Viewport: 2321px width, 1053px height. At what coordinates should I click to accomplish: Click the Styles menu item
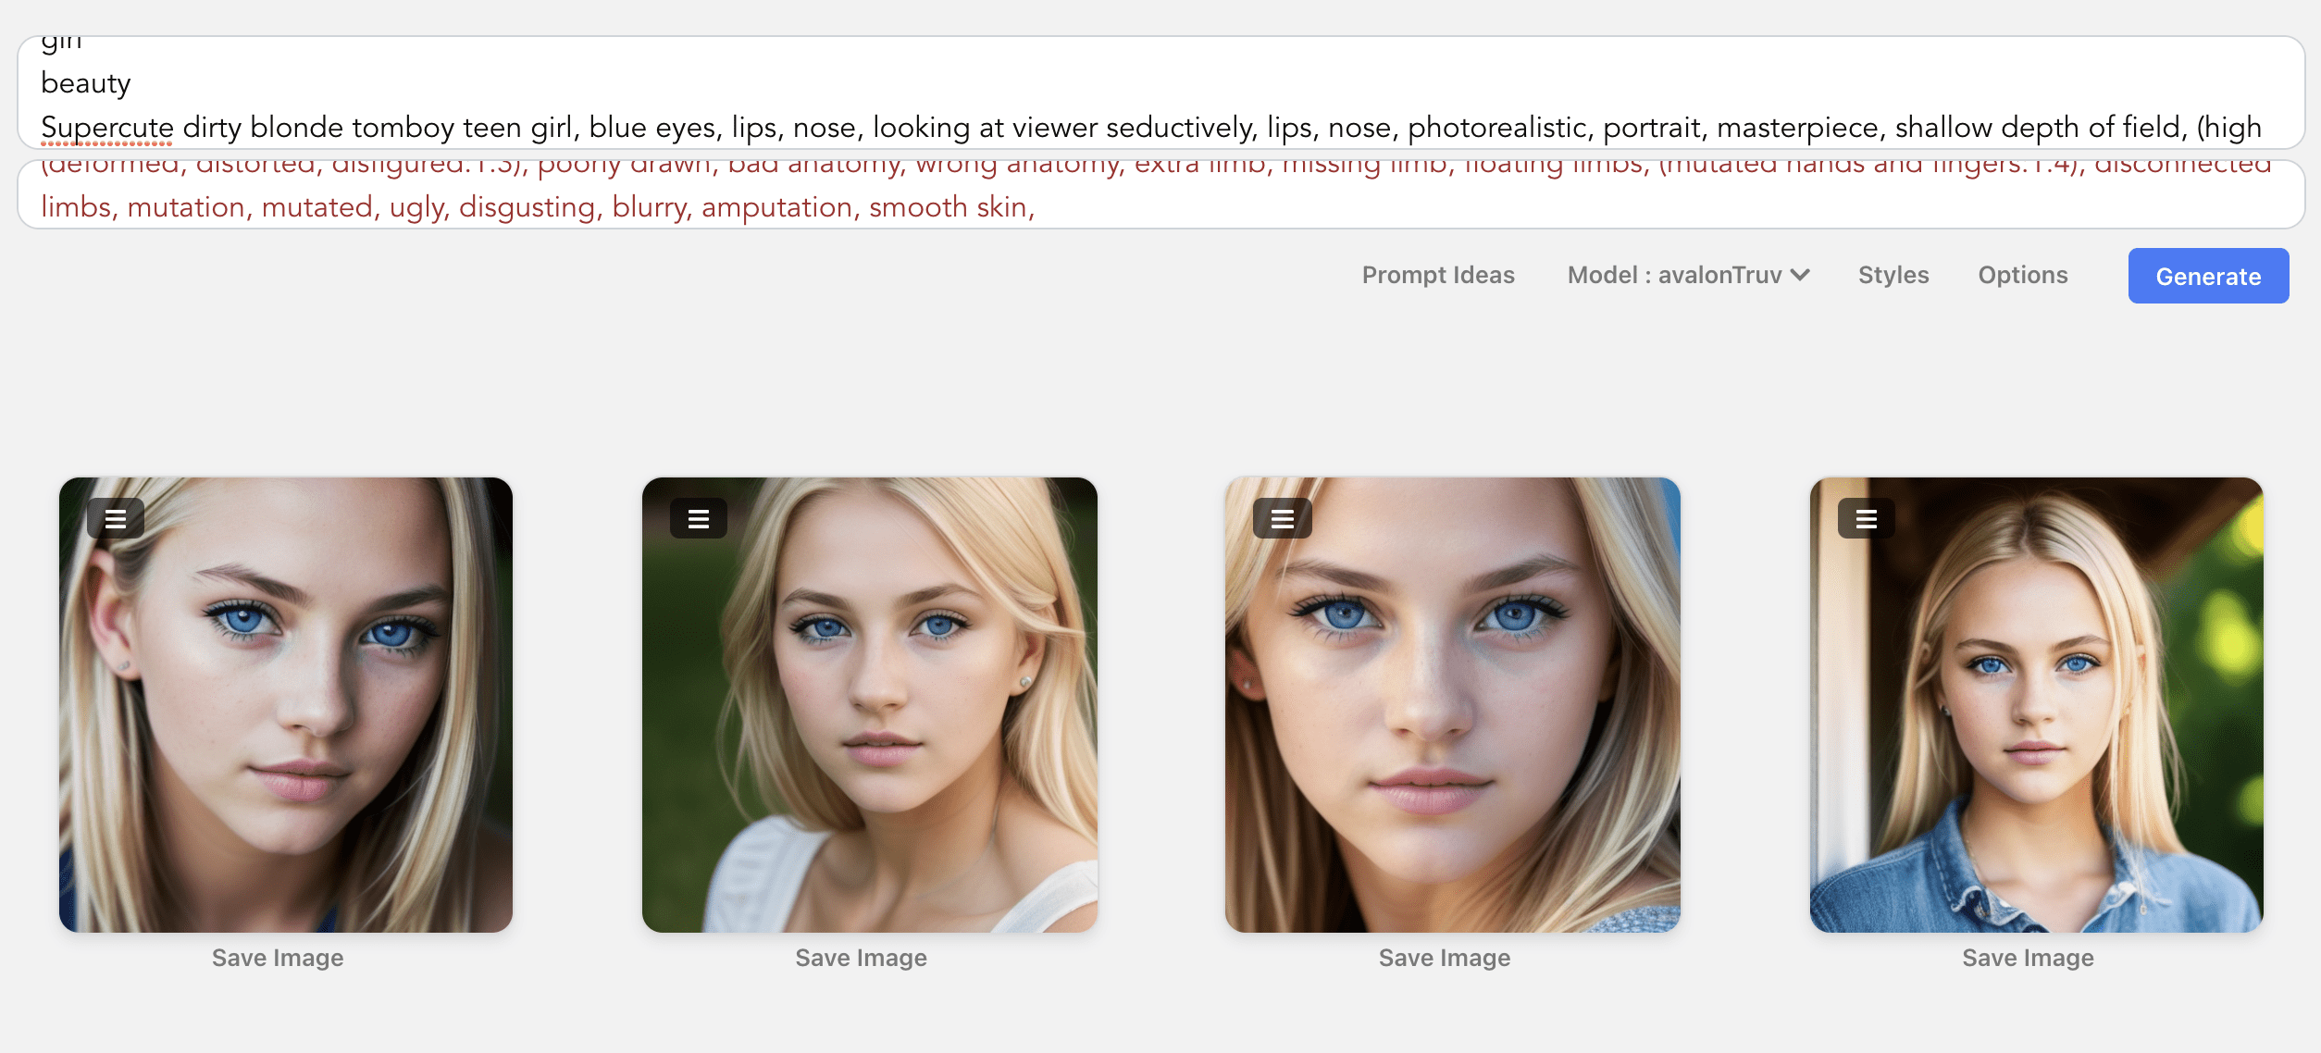(1894, 276)
